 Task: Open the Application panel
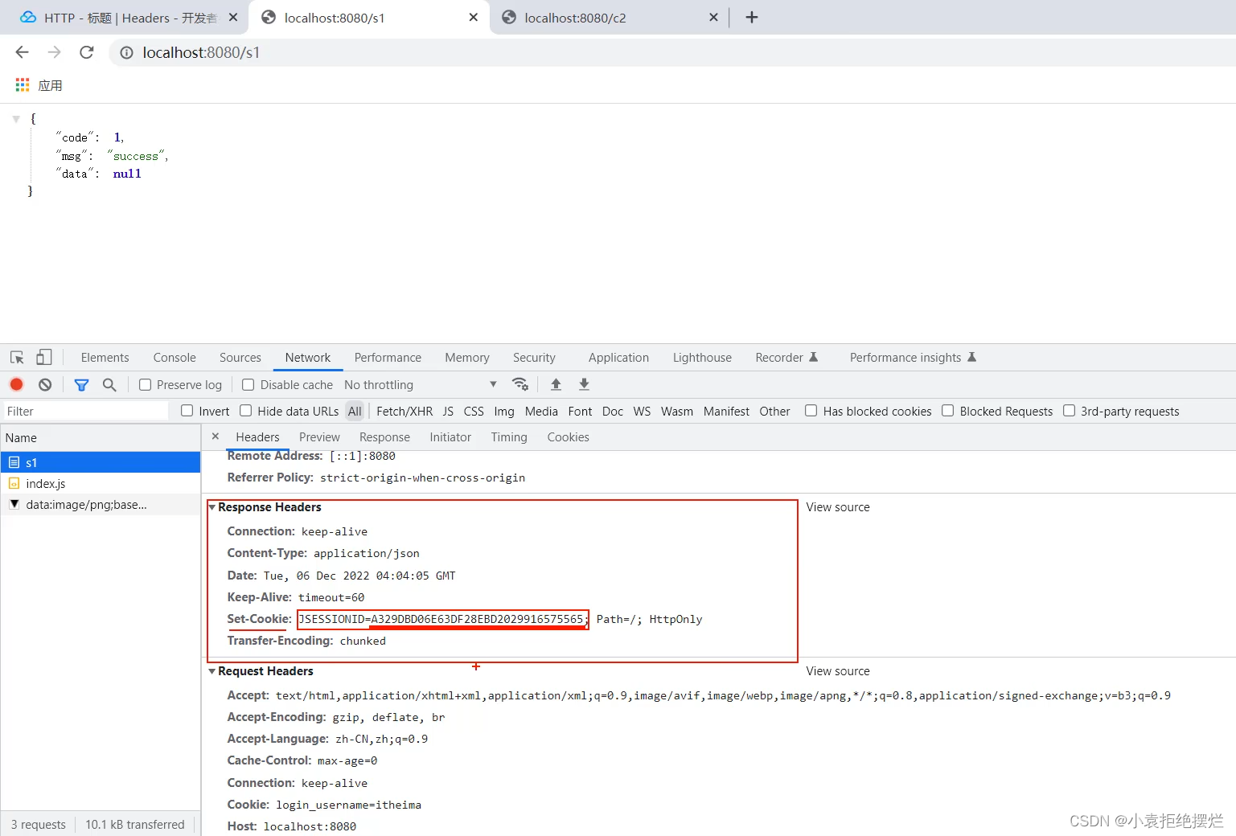pyautogui.click(x=618, y=358)
